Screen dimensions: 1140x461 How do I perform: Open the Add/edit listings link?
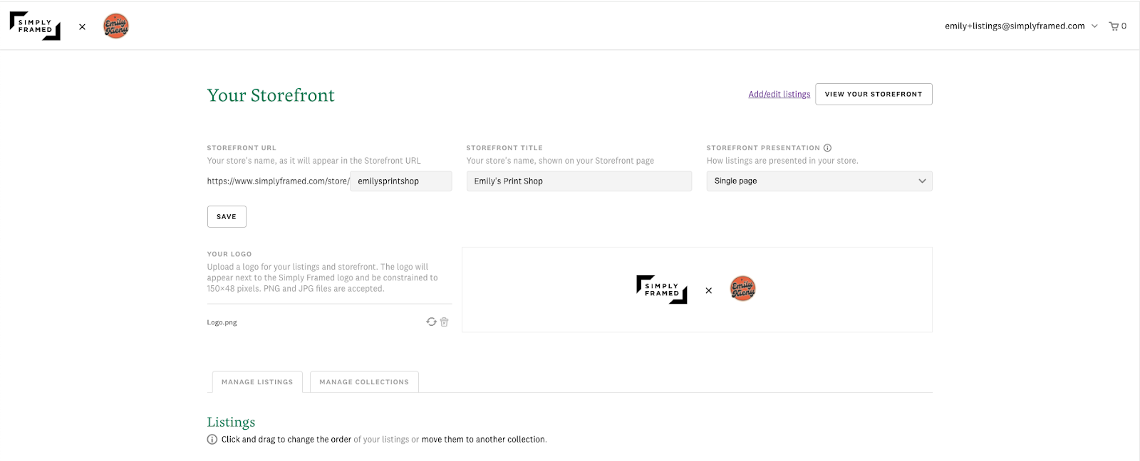(779, 94)
